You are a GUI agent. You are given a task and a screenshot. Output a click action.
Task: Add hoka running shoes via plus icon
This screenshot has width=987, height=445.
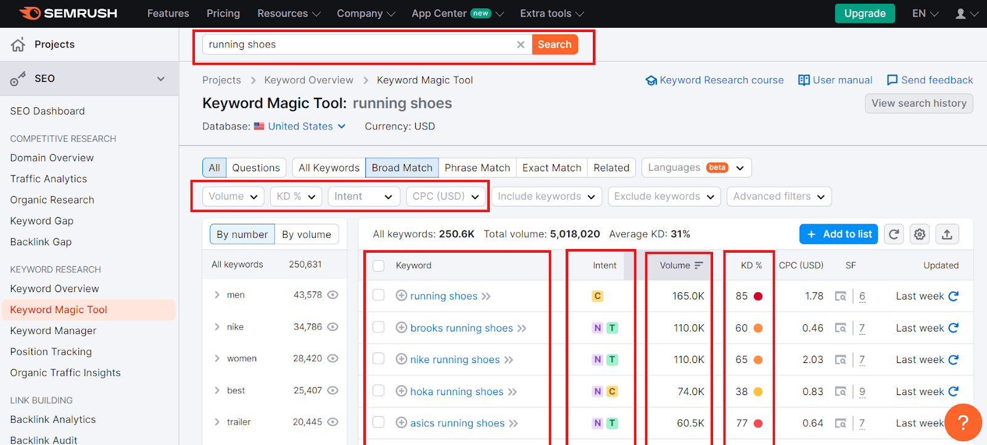[401, 391]
